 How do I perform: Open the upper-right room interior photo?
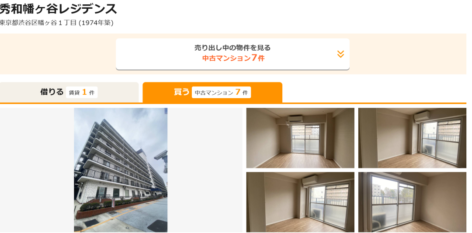(x=412, y=138)
